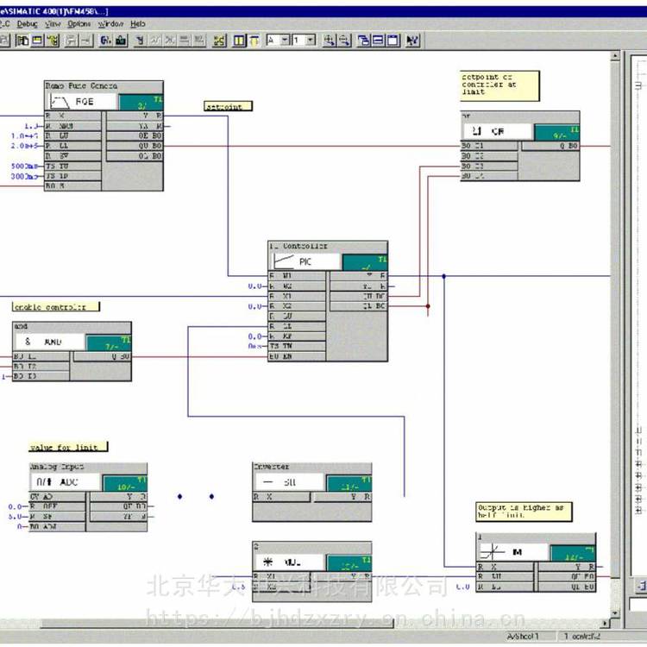Click the green run-sequence field of PIC block
The image size is (647, 647).
365,262
